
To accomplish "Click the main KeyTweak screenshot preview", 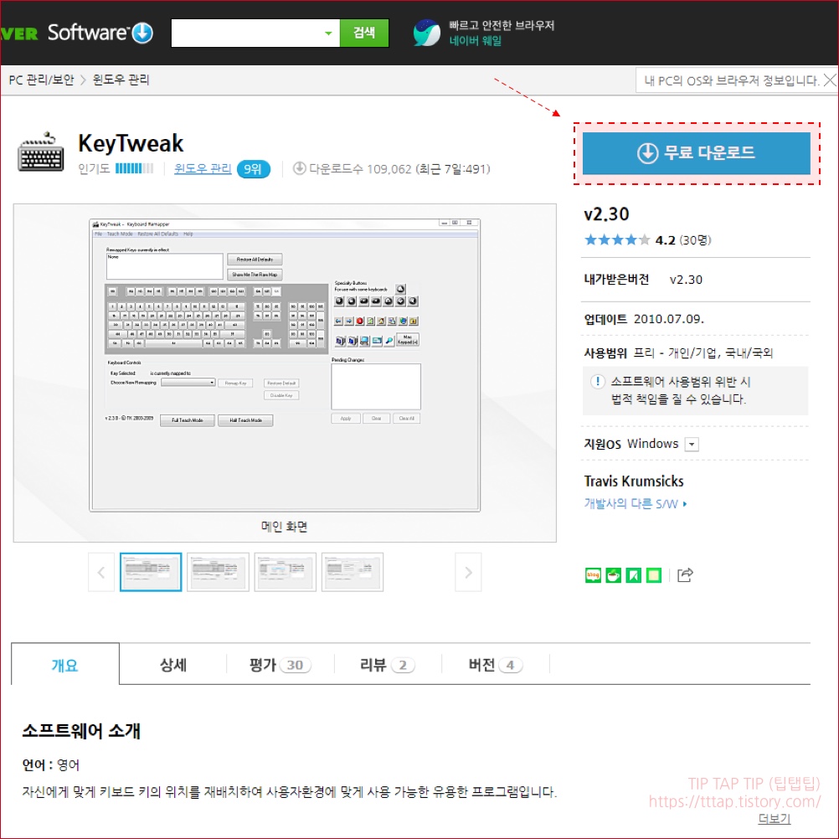I will (x=285, y=365).
